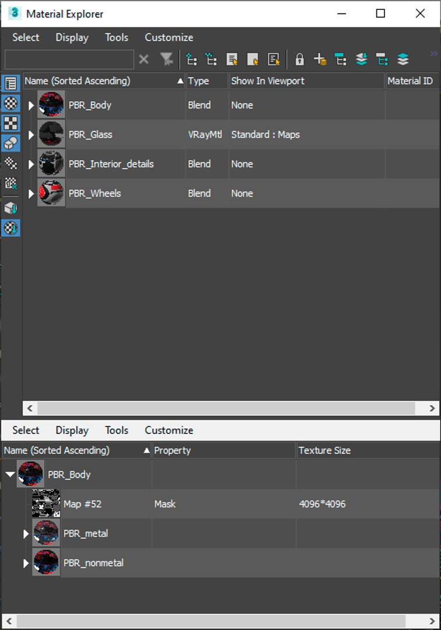The image size is (441, 630).
Task: Click the teal hierarchy icon with green nodes
Action: click(382, 60)
